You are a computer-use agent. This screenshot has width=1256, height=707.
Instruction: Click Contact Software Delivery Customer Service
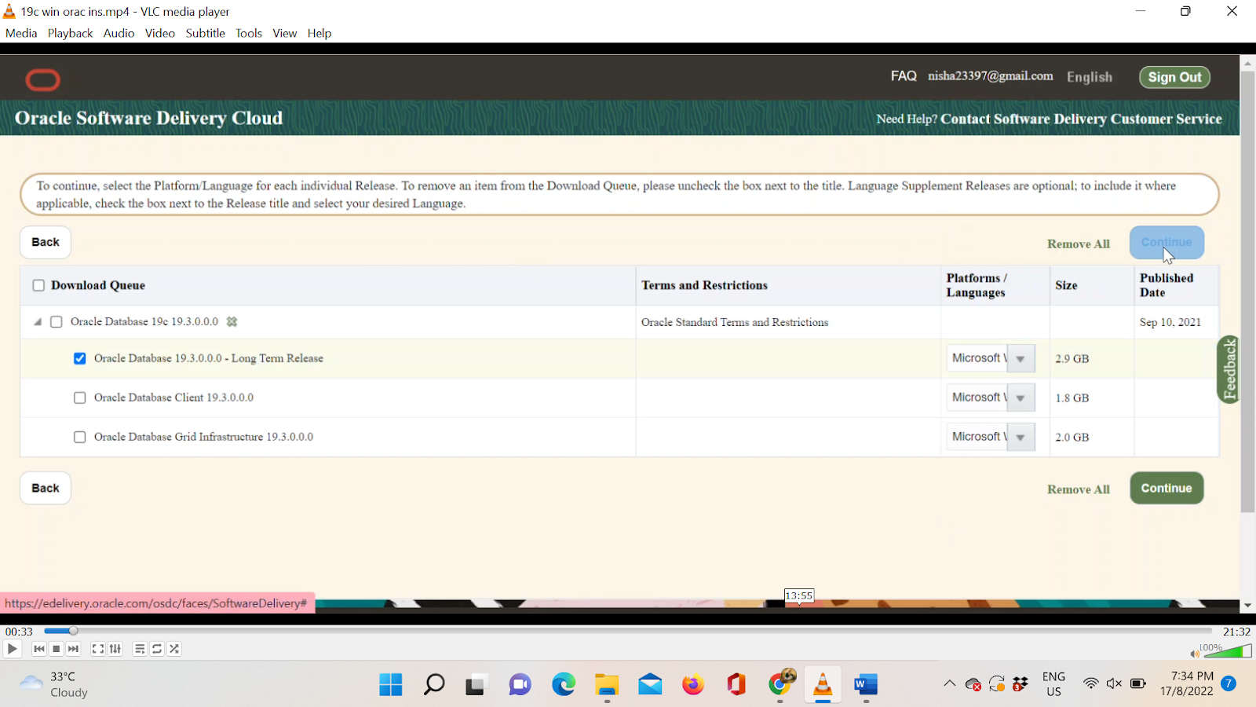click(1081, 119)
